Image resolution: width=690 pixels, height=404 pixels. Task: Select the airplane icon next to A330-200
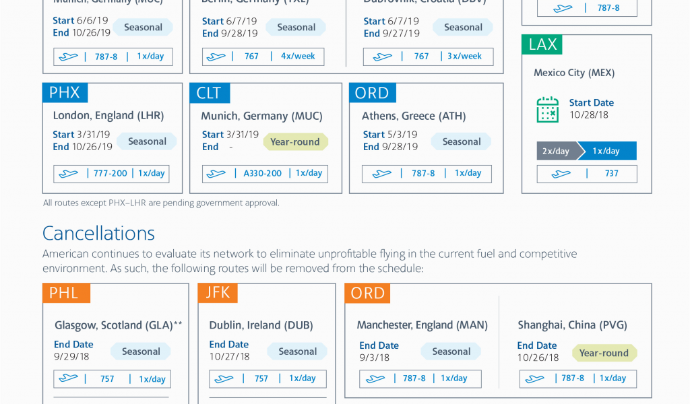click(216, 174)
